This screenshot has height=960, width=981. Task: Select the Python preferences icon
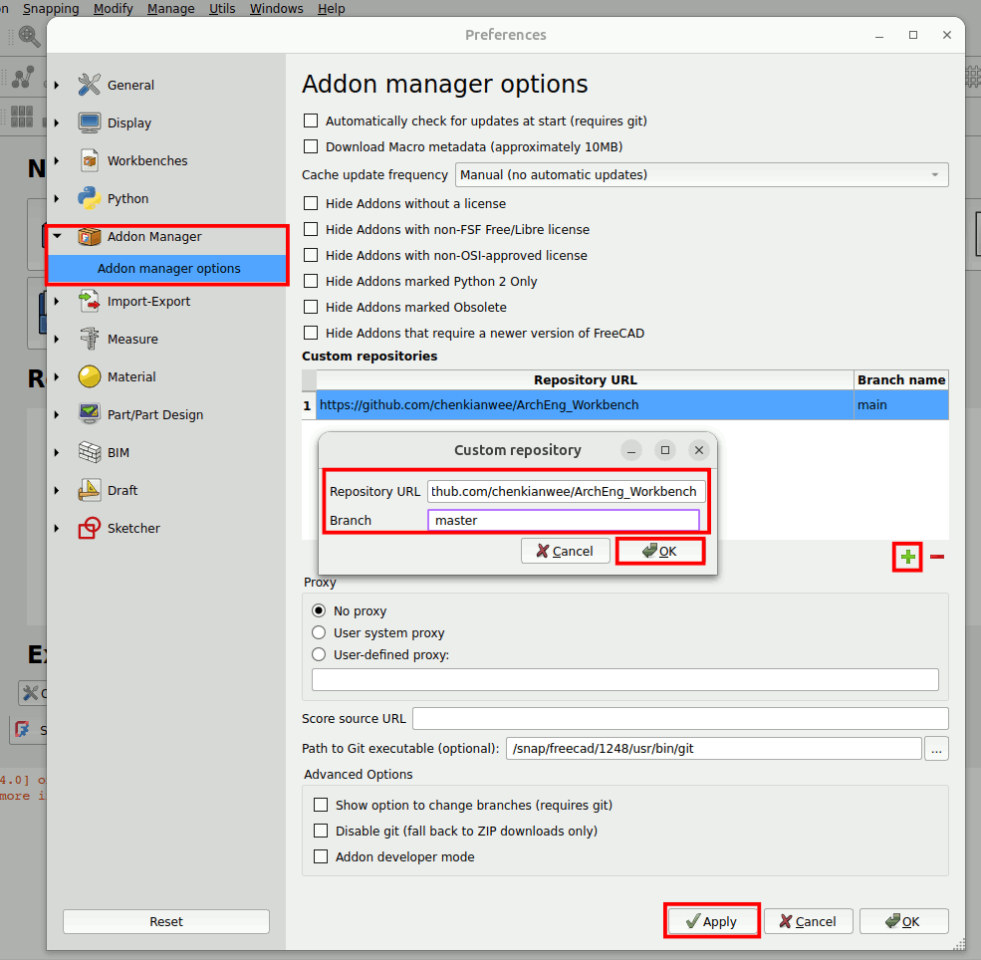point(90,198)
